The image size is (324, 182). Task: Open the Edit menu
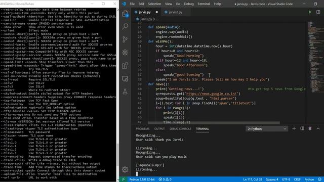tap(141, 4)
